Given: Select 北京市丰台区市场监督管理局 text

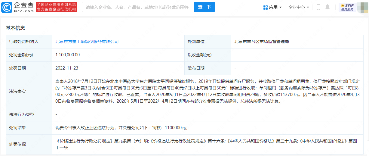Looking at the screenshot, I should pos(262,42).
